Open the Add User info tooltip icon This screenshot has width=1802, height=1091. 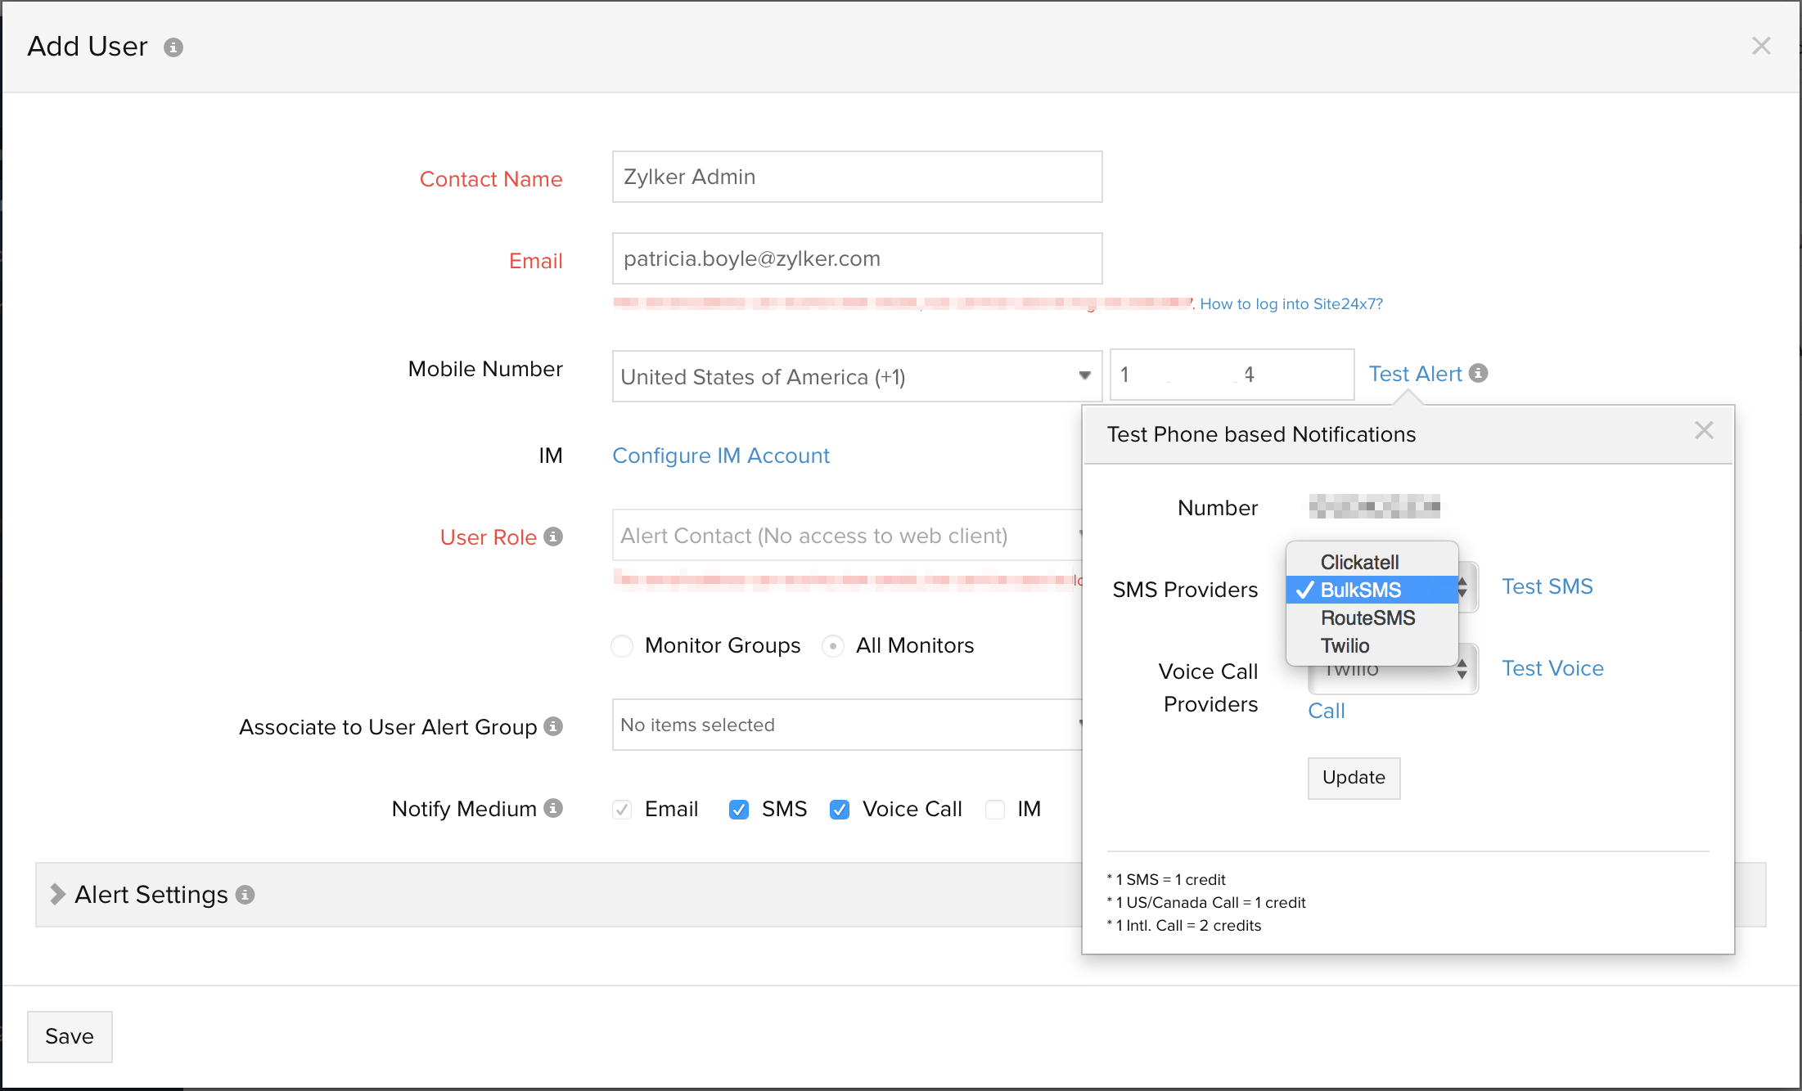(173, 47)
